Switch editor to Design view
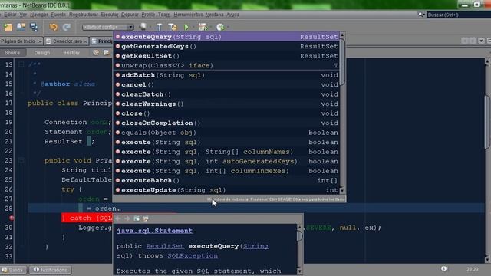Viewport: 491px width, 276px height. [x=42, y=53]
